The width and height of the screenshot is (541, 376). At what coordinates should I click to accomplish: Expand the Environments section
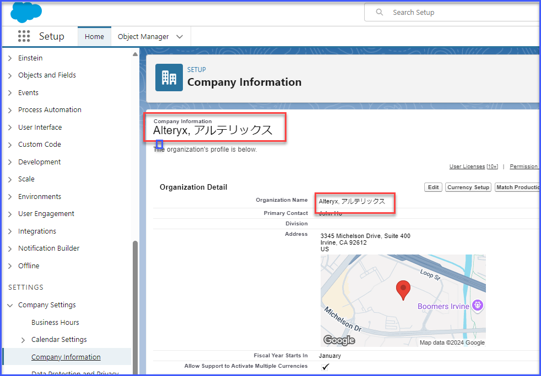(x=10, y=197)
